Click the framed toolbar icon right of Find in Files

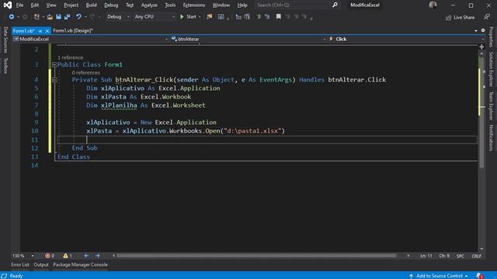(221, 17)
